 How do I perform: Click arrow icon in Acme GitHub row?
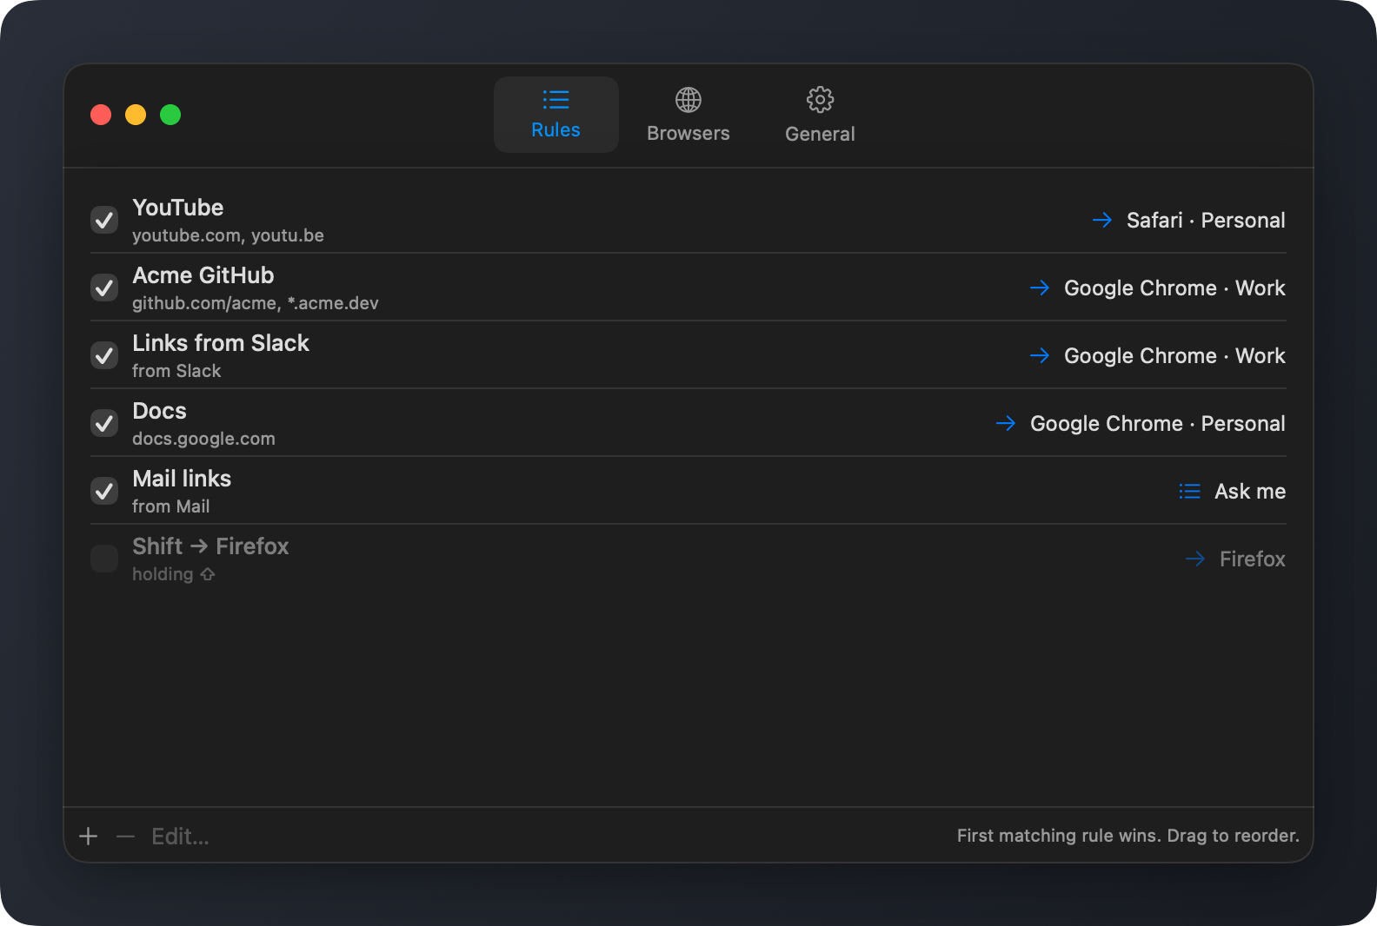pos(1040,288)
